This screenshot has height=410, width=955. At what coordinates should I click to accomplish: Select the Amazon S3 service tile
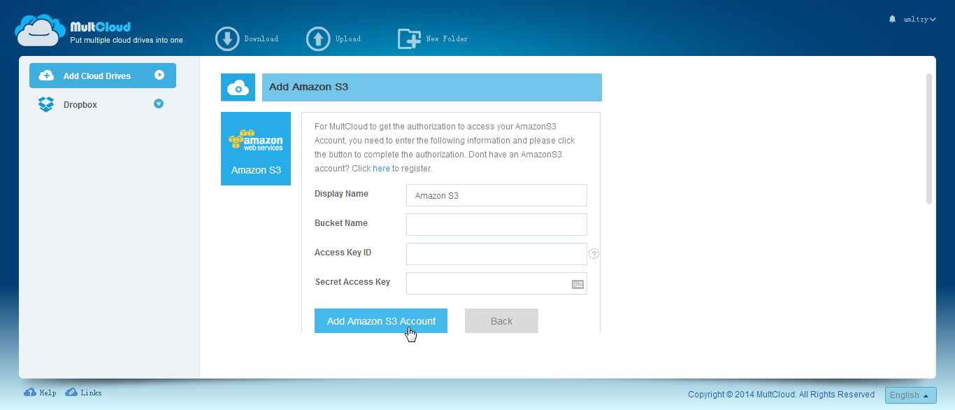(x=256, y=148)
